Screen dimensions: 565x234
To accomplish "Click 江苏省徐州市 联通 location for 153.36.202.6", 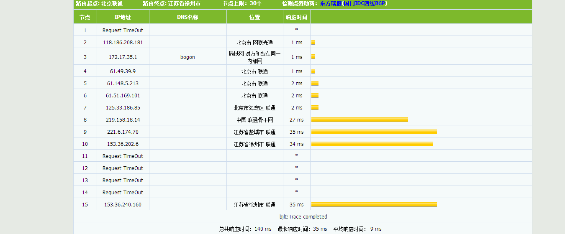I will click(254, 144).
